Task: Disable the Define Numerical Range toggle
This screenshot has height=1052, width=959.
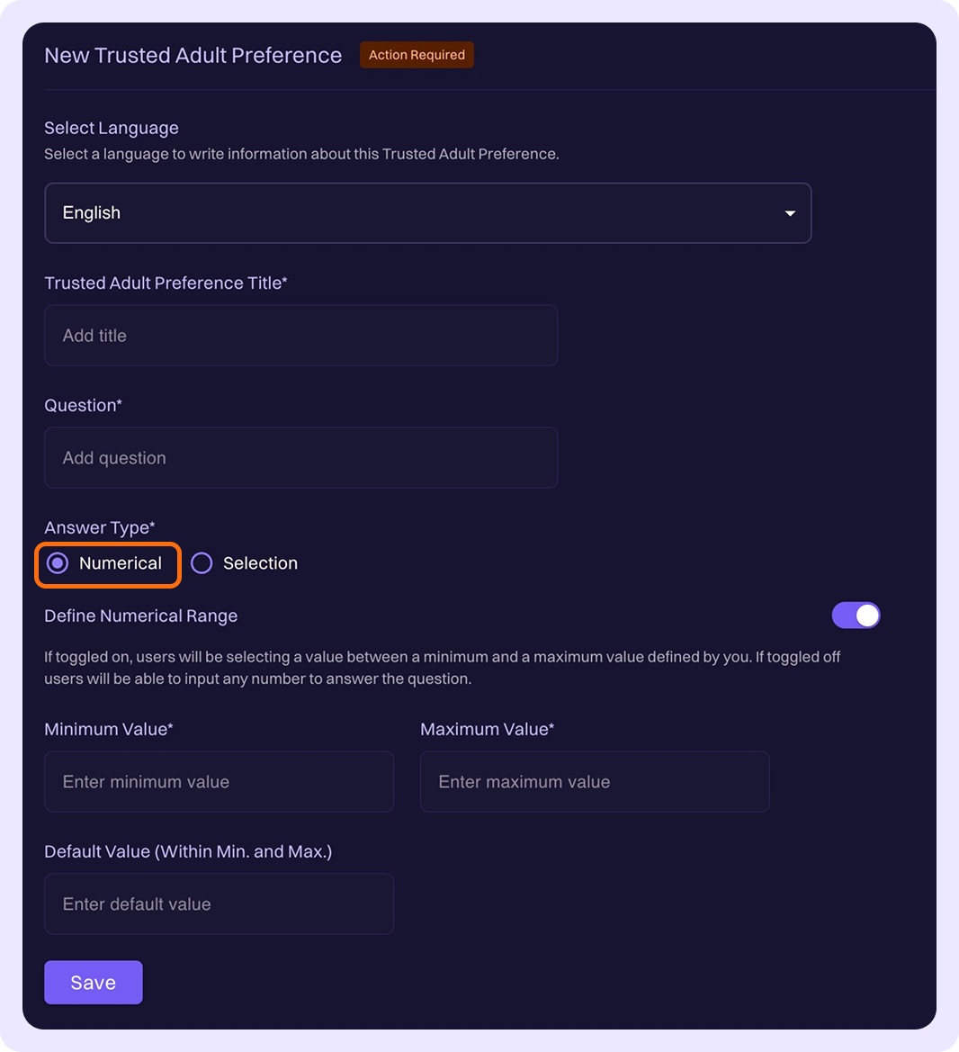Action: pos(856,616)
